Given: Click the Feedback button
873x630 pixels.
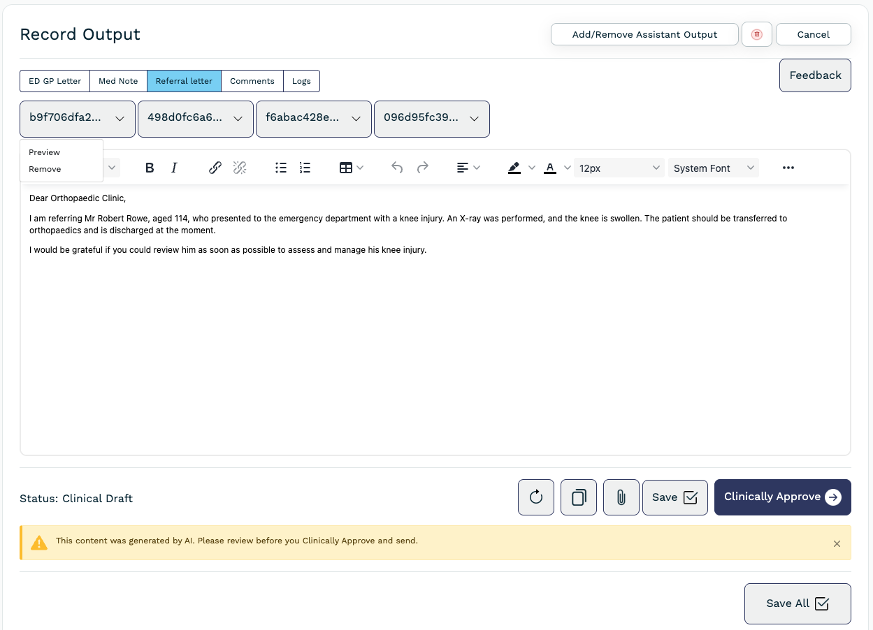Looking at the screenshot, I should 815,75.
